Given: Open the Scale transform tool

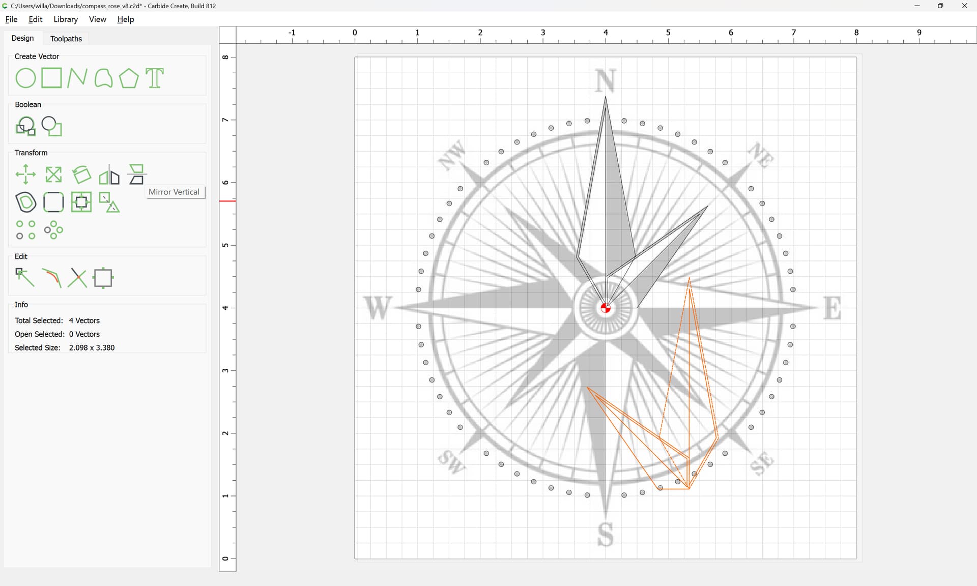Looking at the screenshot, I should click(53, 174).
